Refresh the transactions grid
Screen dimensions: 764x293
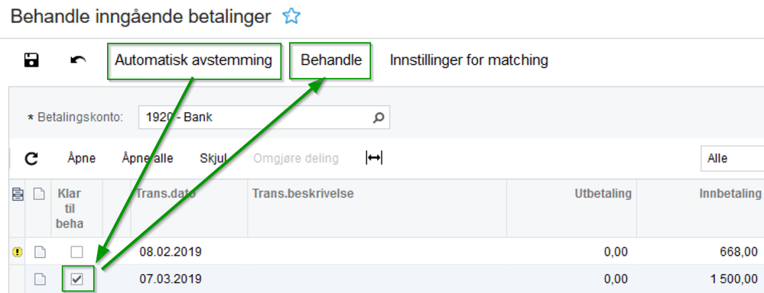(31, 159)
